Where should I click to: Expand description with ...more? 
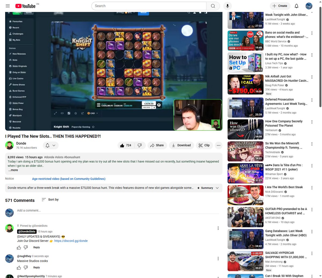point(13,170)
